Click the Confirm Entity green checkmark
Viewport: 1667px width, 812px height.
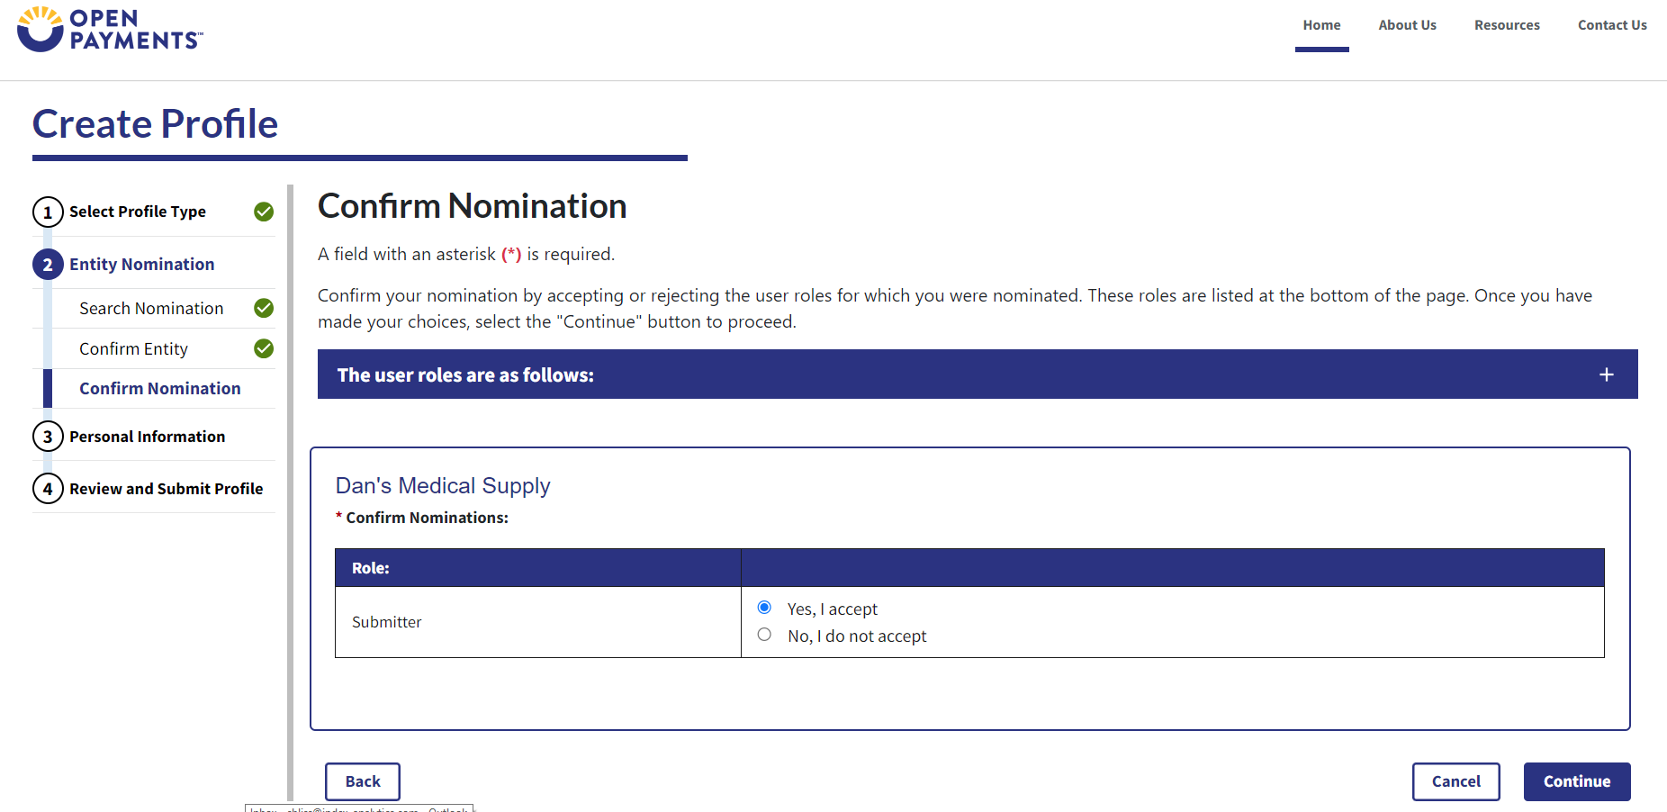264,348
